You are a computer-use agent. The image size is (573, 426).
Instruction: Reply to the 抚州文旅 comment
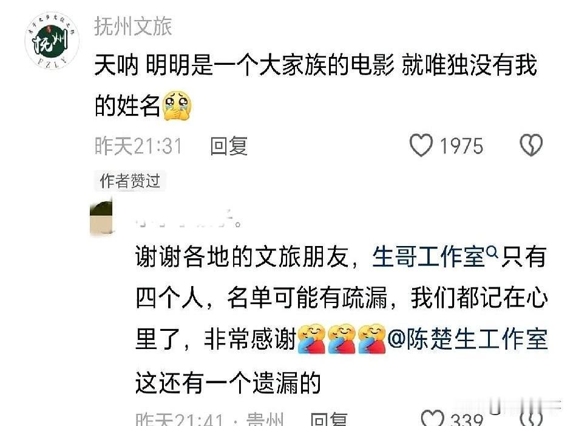pyautogui.click(x=229, y=146)
